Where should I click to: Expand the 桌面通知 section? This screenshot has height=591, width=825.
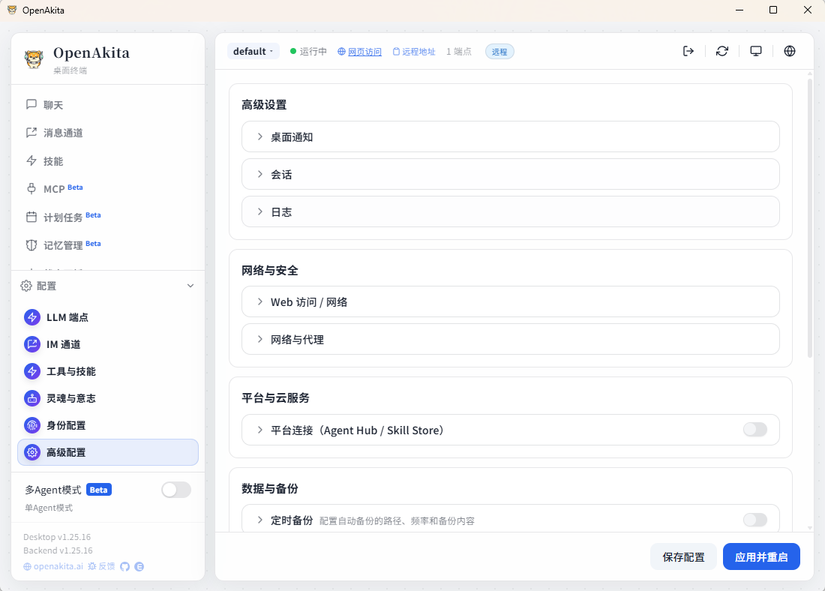point(510,136)
